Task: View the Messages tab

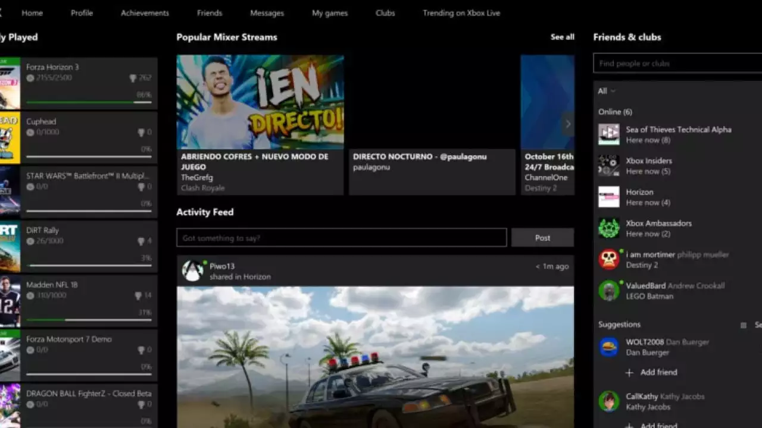Action: [x=267, y=13]
